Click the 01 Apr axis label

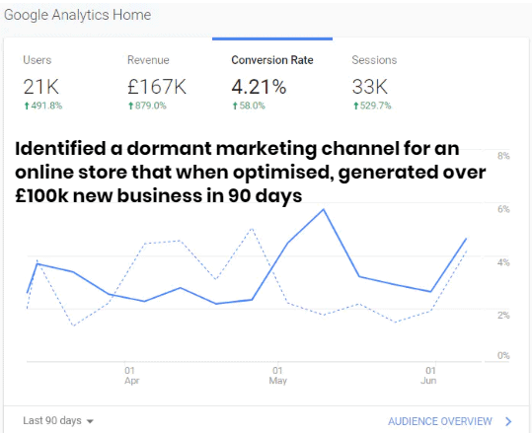click(131, 376)
